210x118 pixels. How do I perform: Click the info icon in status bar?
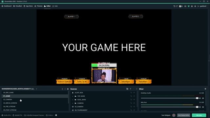pos(56,115)
